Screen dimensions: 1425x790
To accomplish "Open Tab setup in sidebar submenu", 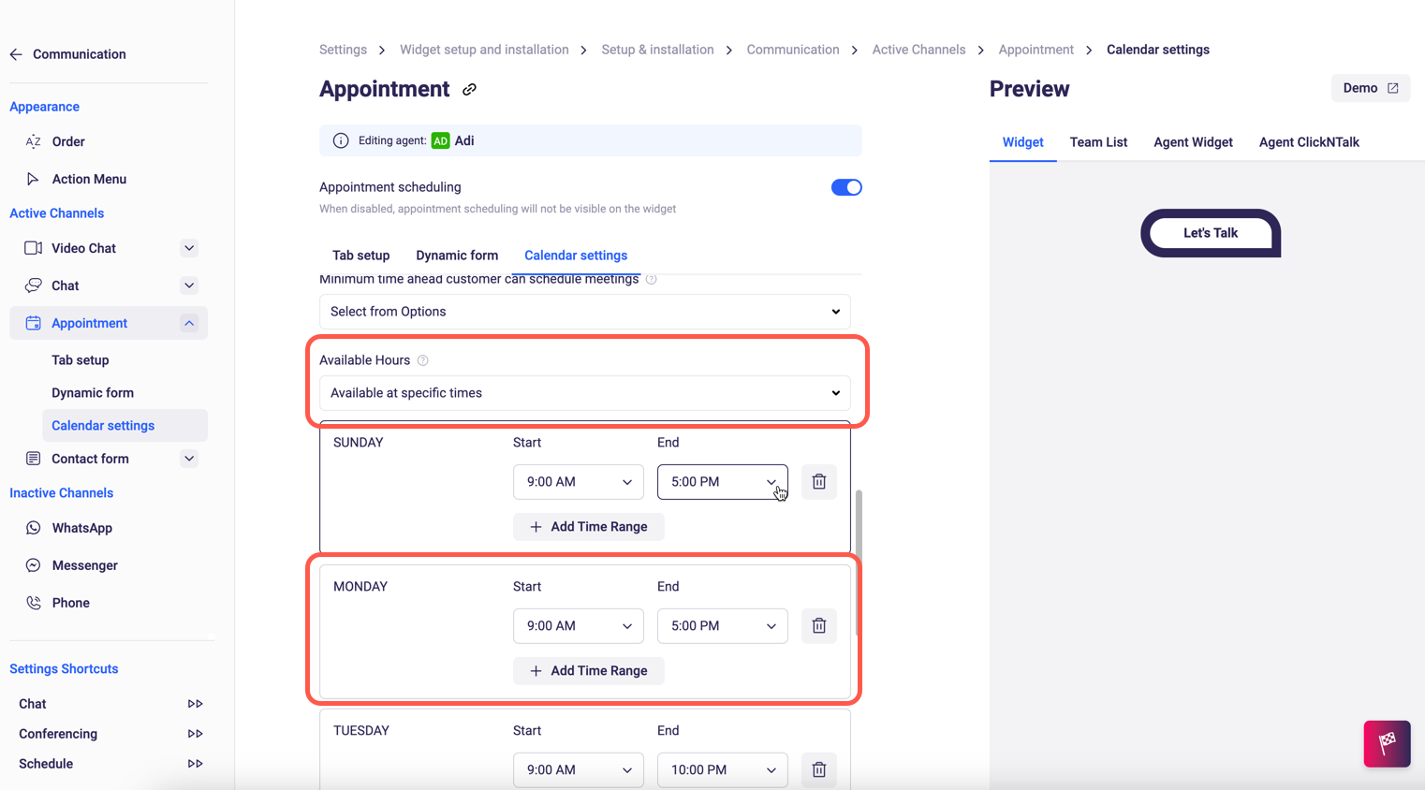I will click(81, 360).
